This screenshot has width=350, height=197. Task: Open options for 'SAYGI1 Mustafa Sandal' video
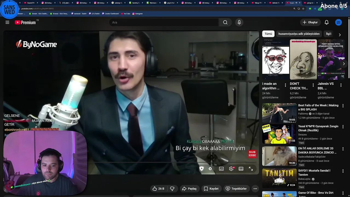point(343,171)
